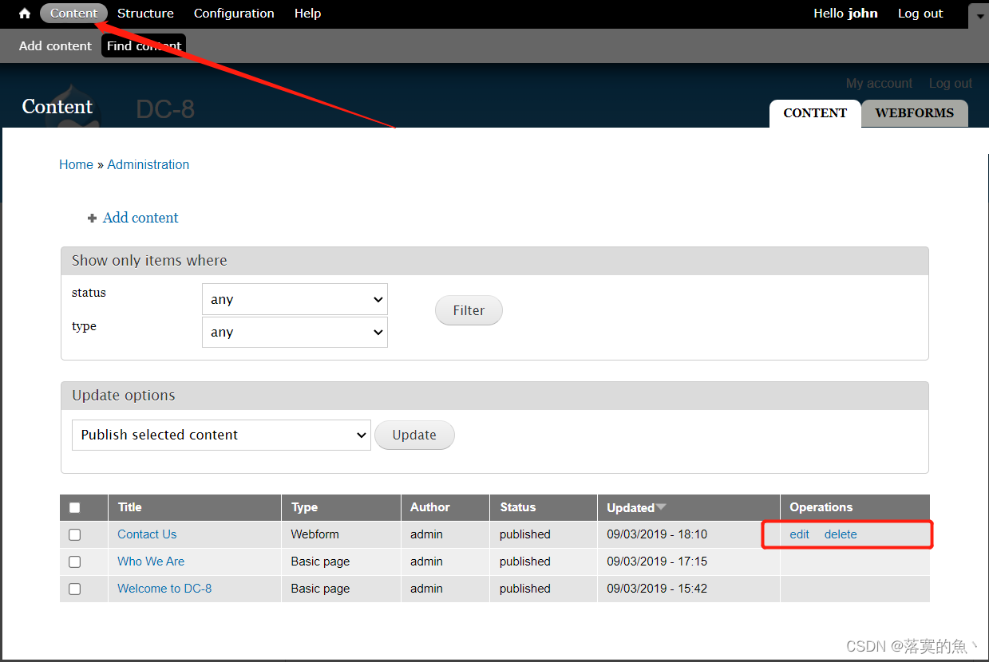Open the Who We Are page link

pyautogui.click(x=151, y=562)
